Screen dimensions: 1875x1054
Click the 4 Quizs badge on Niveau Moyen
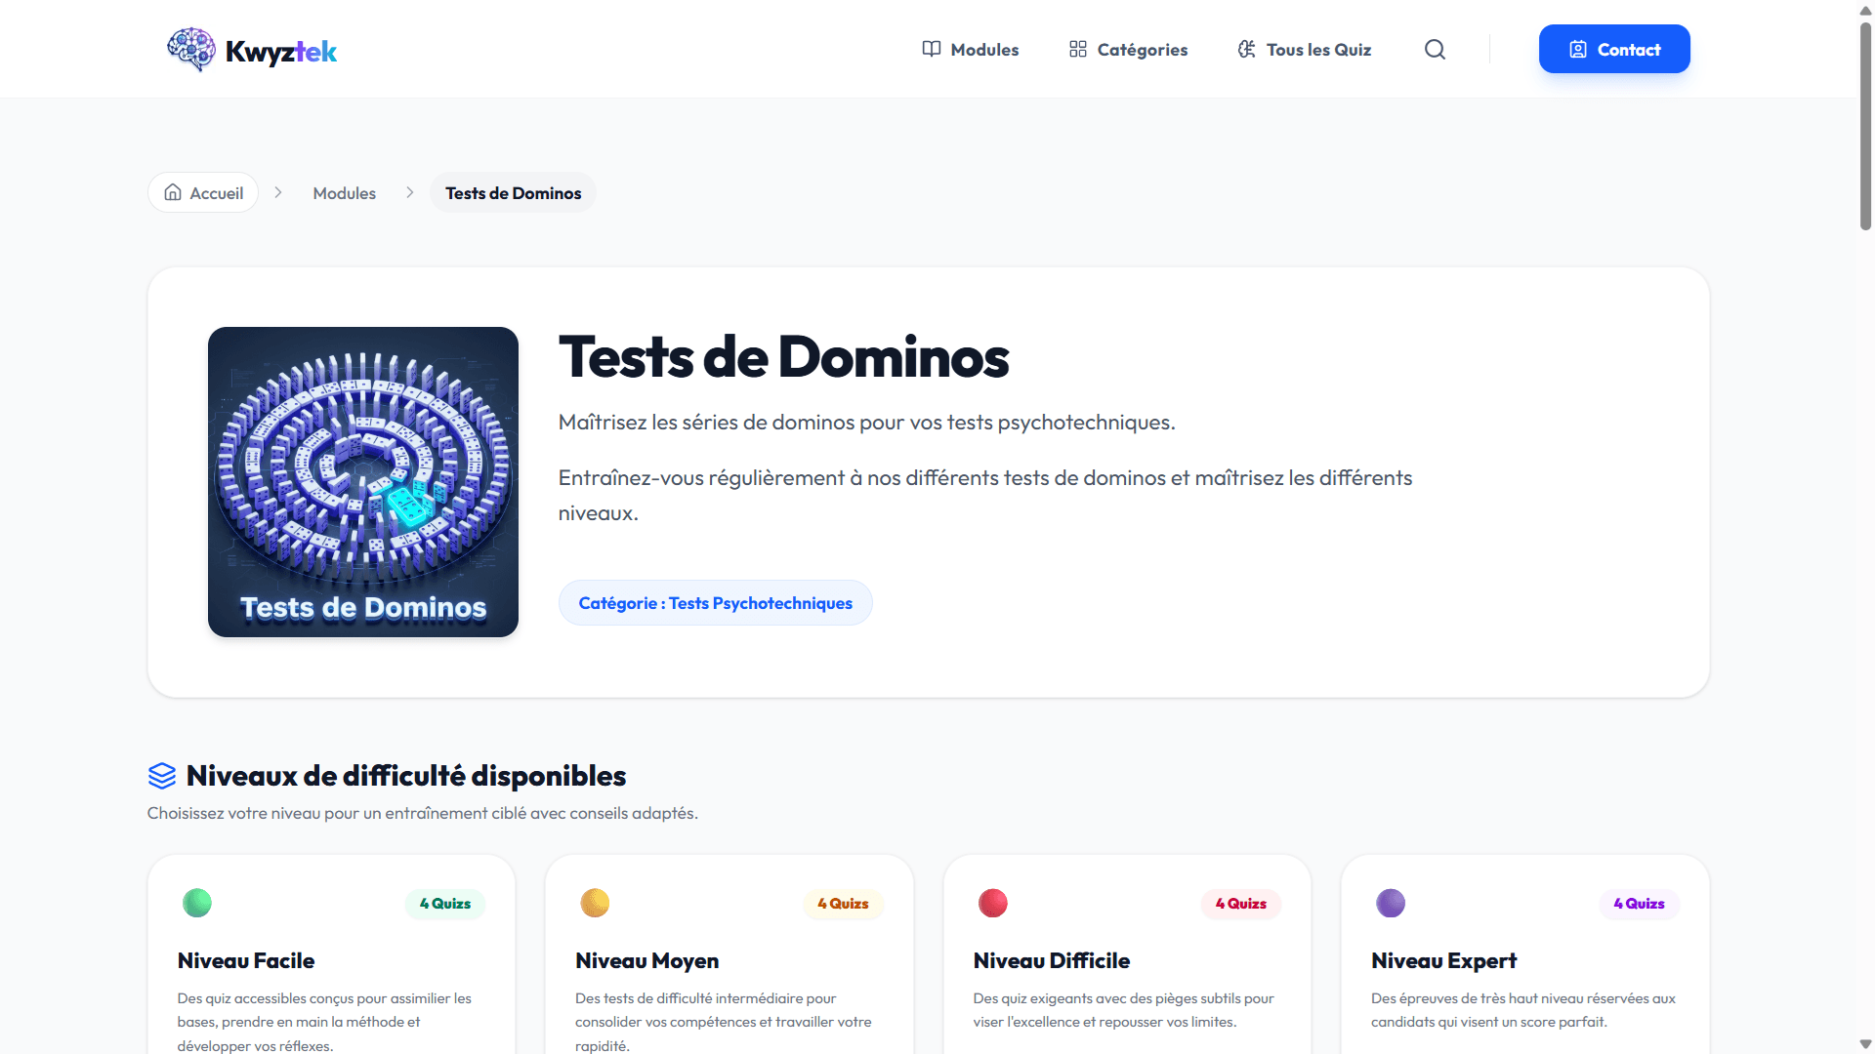843,904
